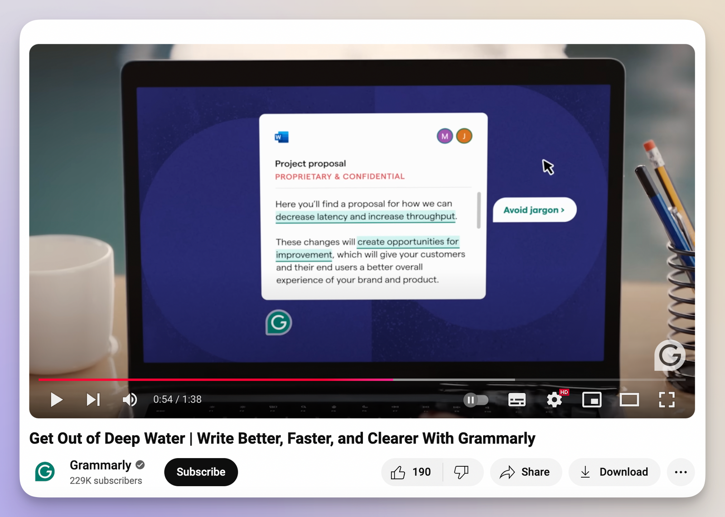
Task: Click the Grammarly channel avatar
Action: [x=44, y=472]
